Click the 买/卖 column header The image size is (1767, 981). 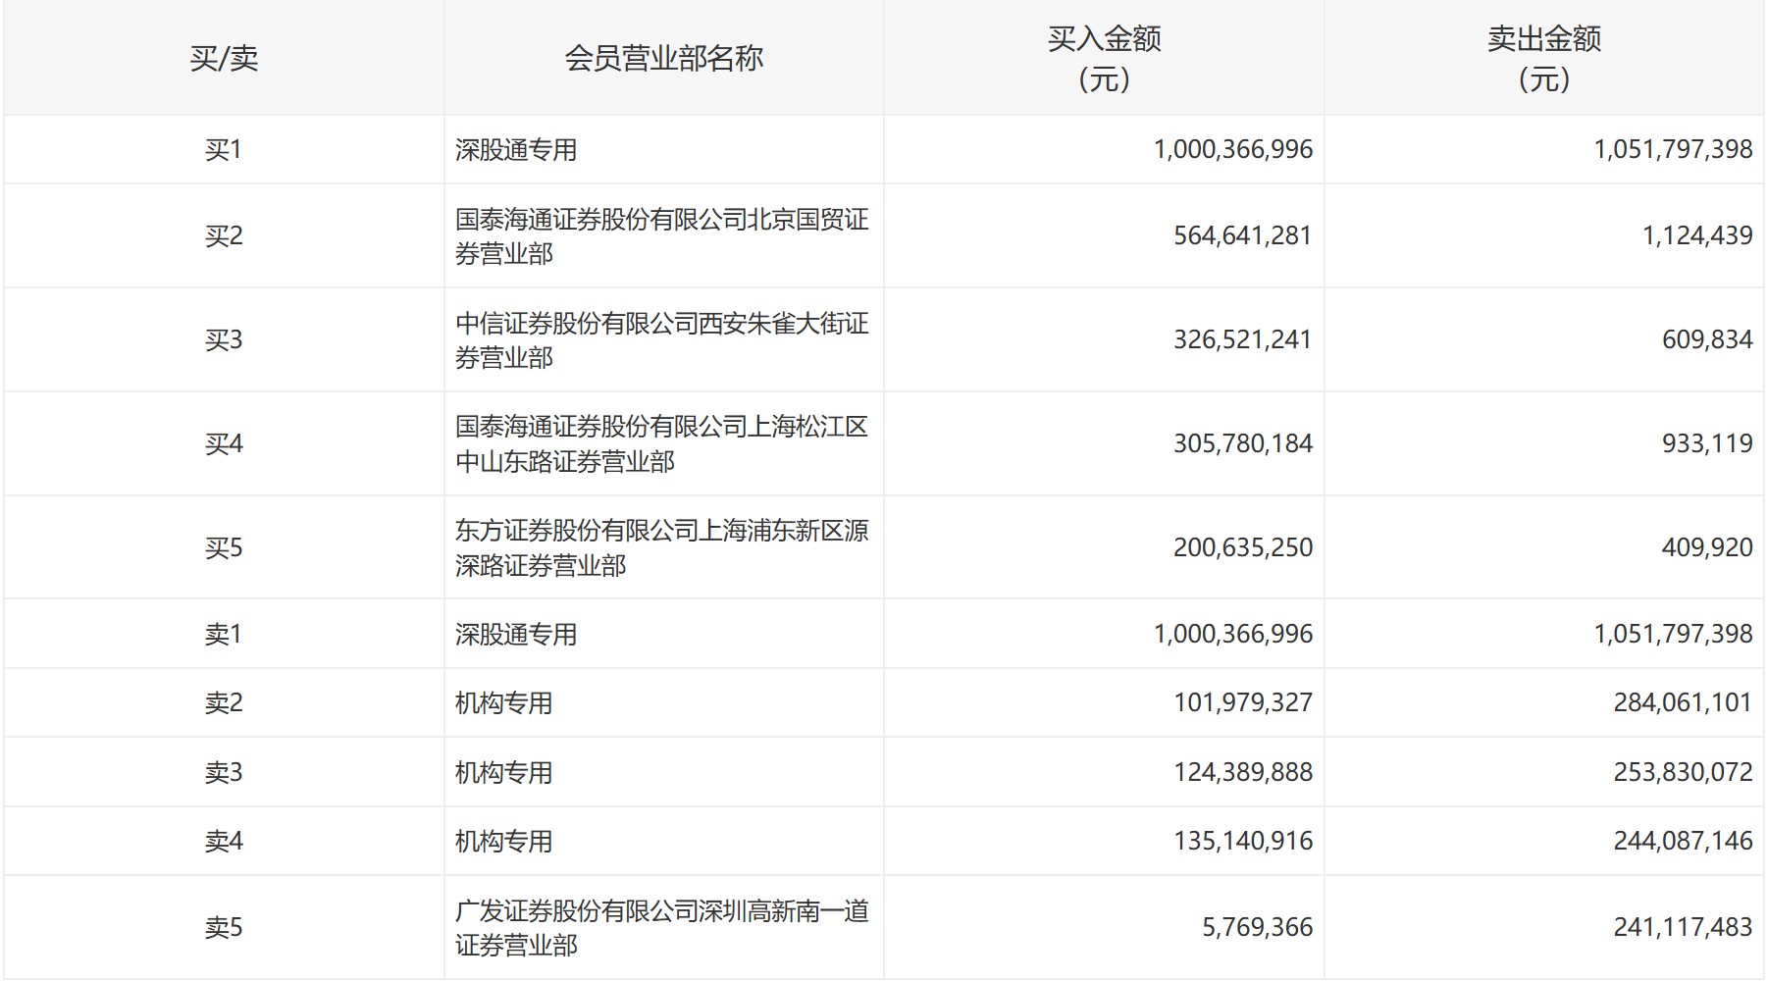(x=224, y=58)
